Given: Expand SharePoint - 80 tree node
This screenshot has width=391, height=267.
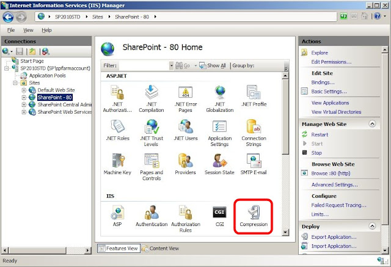Looking at the screenshot, I should [24, 97].
